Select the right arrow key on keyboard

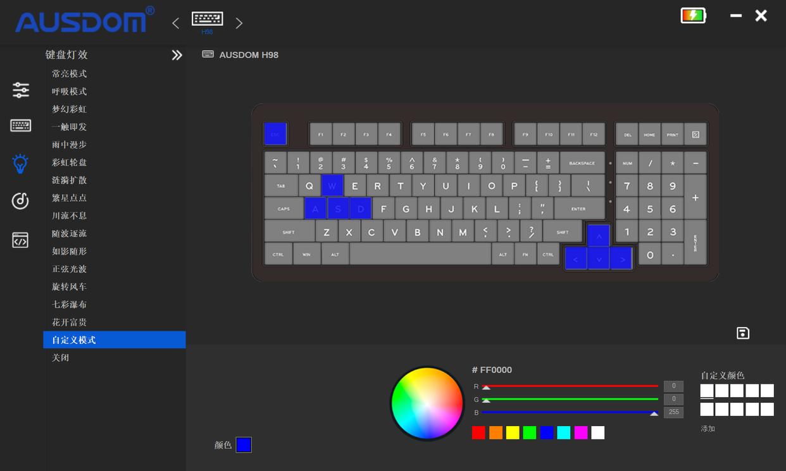(621, 258)
